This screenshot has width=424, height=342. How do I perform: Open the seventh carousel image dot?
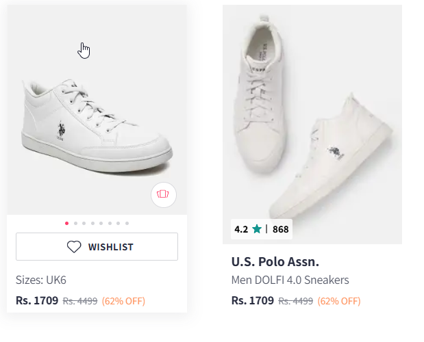click(118, 223)
